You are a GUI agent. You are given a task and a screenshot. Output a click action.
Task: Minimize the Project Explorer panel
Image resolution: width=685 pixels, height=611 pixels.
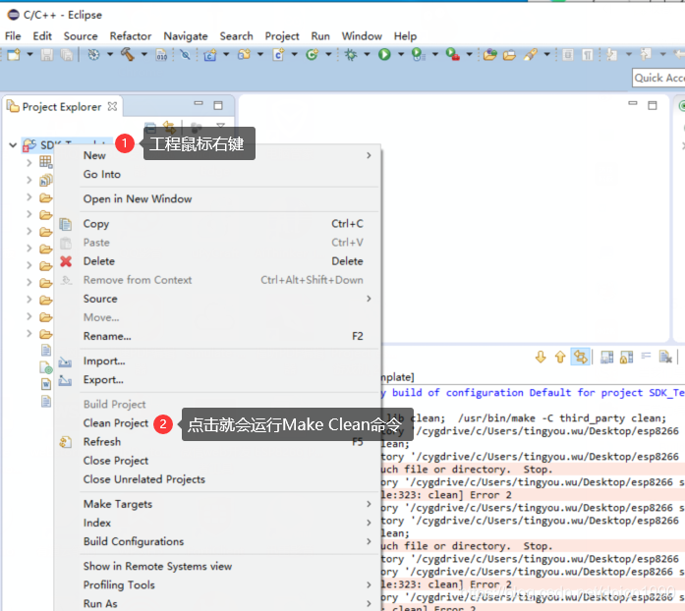(199, 104)
